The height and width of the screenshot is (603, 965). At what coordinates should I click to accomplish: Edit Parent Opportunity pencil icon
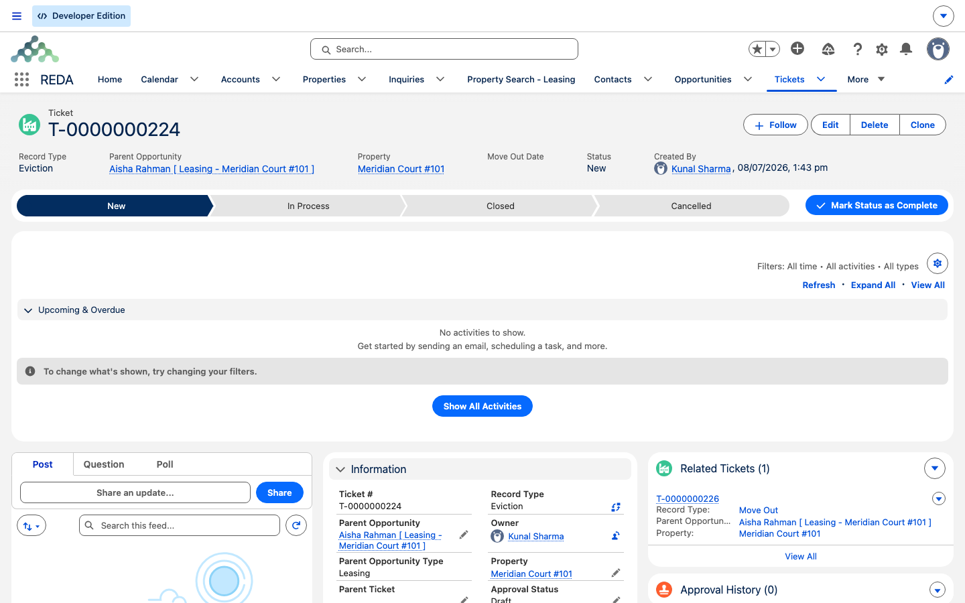pos(464,535)
